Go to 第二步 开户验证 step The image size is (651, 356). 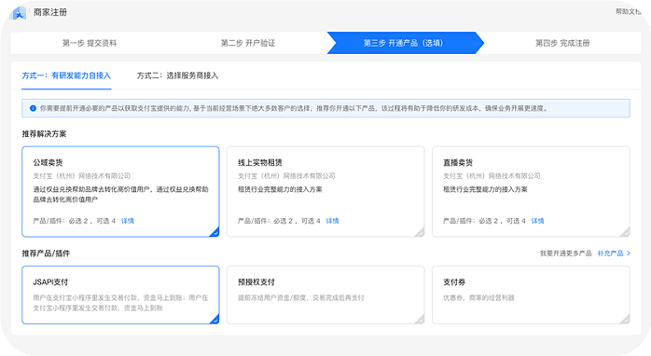coord(248,43)
